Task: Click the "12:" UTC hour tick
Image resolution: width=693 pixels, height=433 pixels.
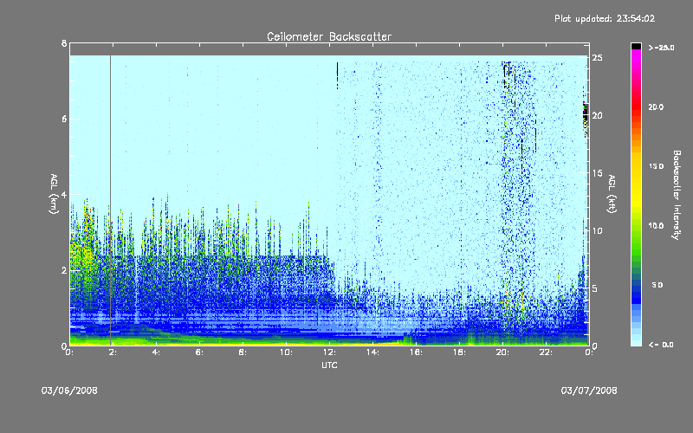Action: pos(329,352)
